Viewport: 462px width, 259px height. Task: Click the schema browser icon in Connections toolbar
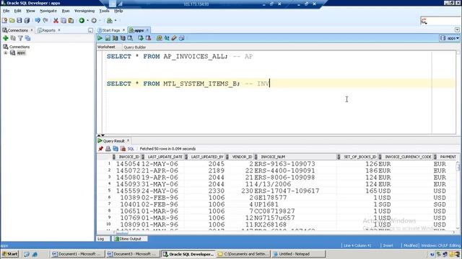pyautogui.click(x=27, y=38)
